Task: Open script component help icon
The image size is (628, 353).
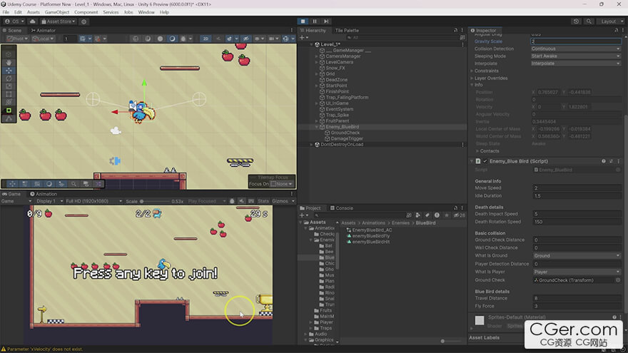Action: (x=604, y=161)
